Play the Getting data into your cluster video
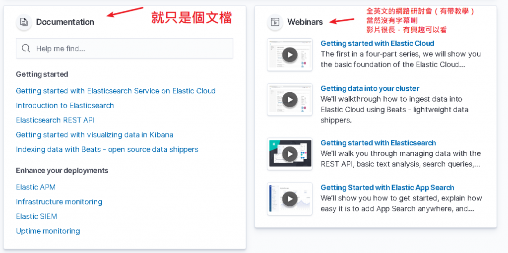This screenshot has height=253, width=508. (x=290, y=99)
